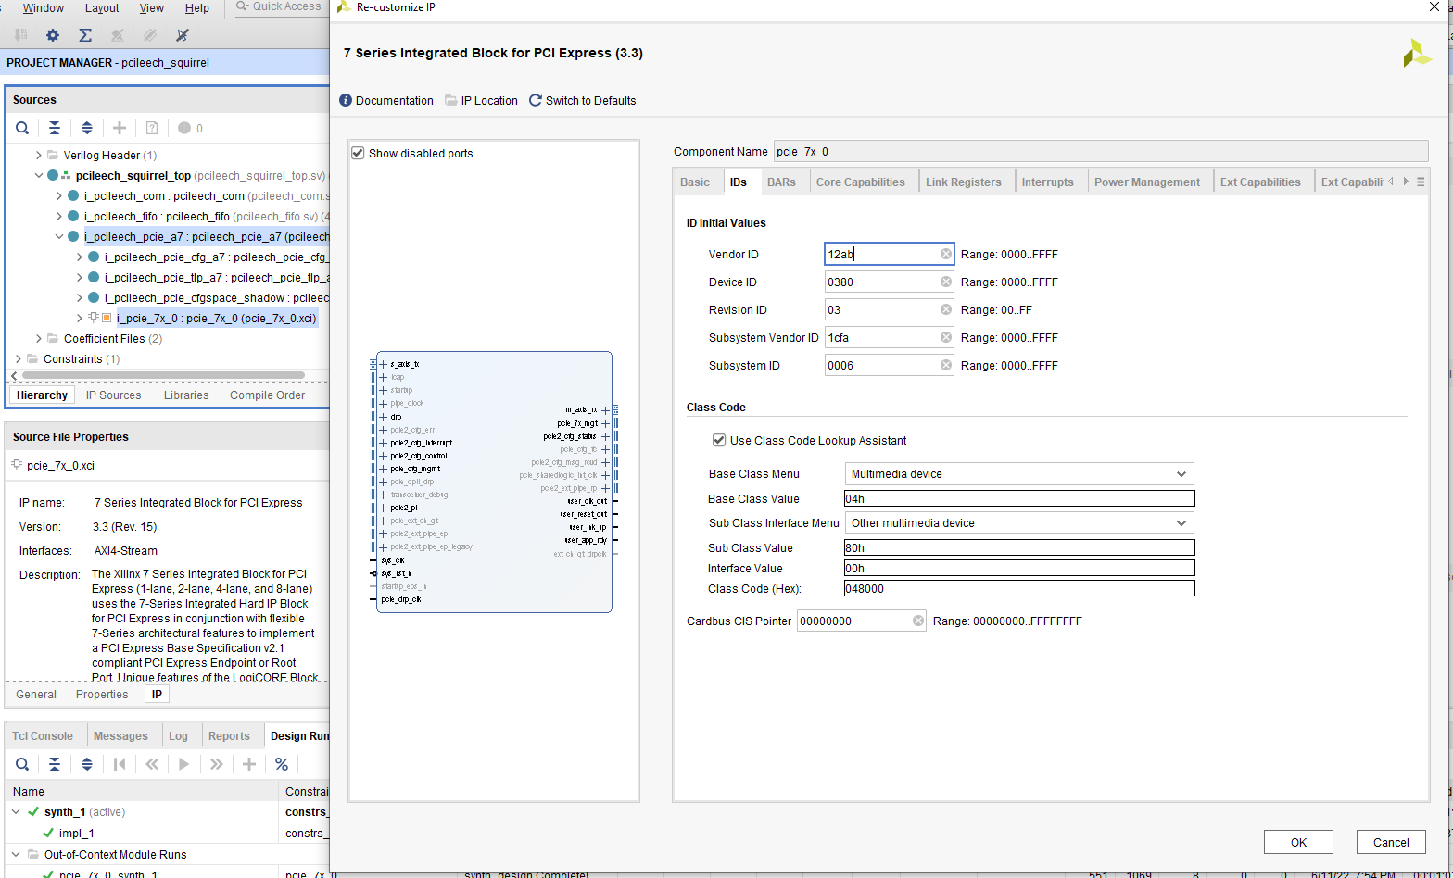1453x878 pixels.
Task: Clear the Subsystem ID field value
Action: 946,365
